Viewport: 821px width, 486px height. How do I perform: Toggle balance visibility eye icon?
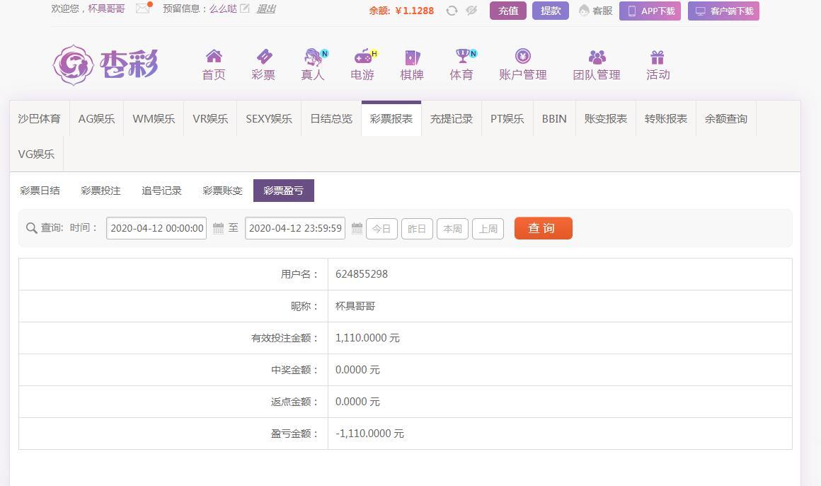[x=471, y=11]
